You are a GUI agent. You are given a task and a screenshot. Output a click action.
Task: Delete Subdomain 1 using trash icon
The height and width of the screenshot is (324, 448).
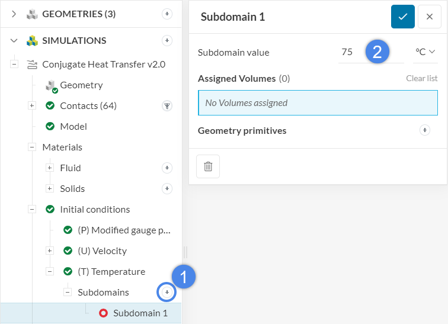coord(208,166)
